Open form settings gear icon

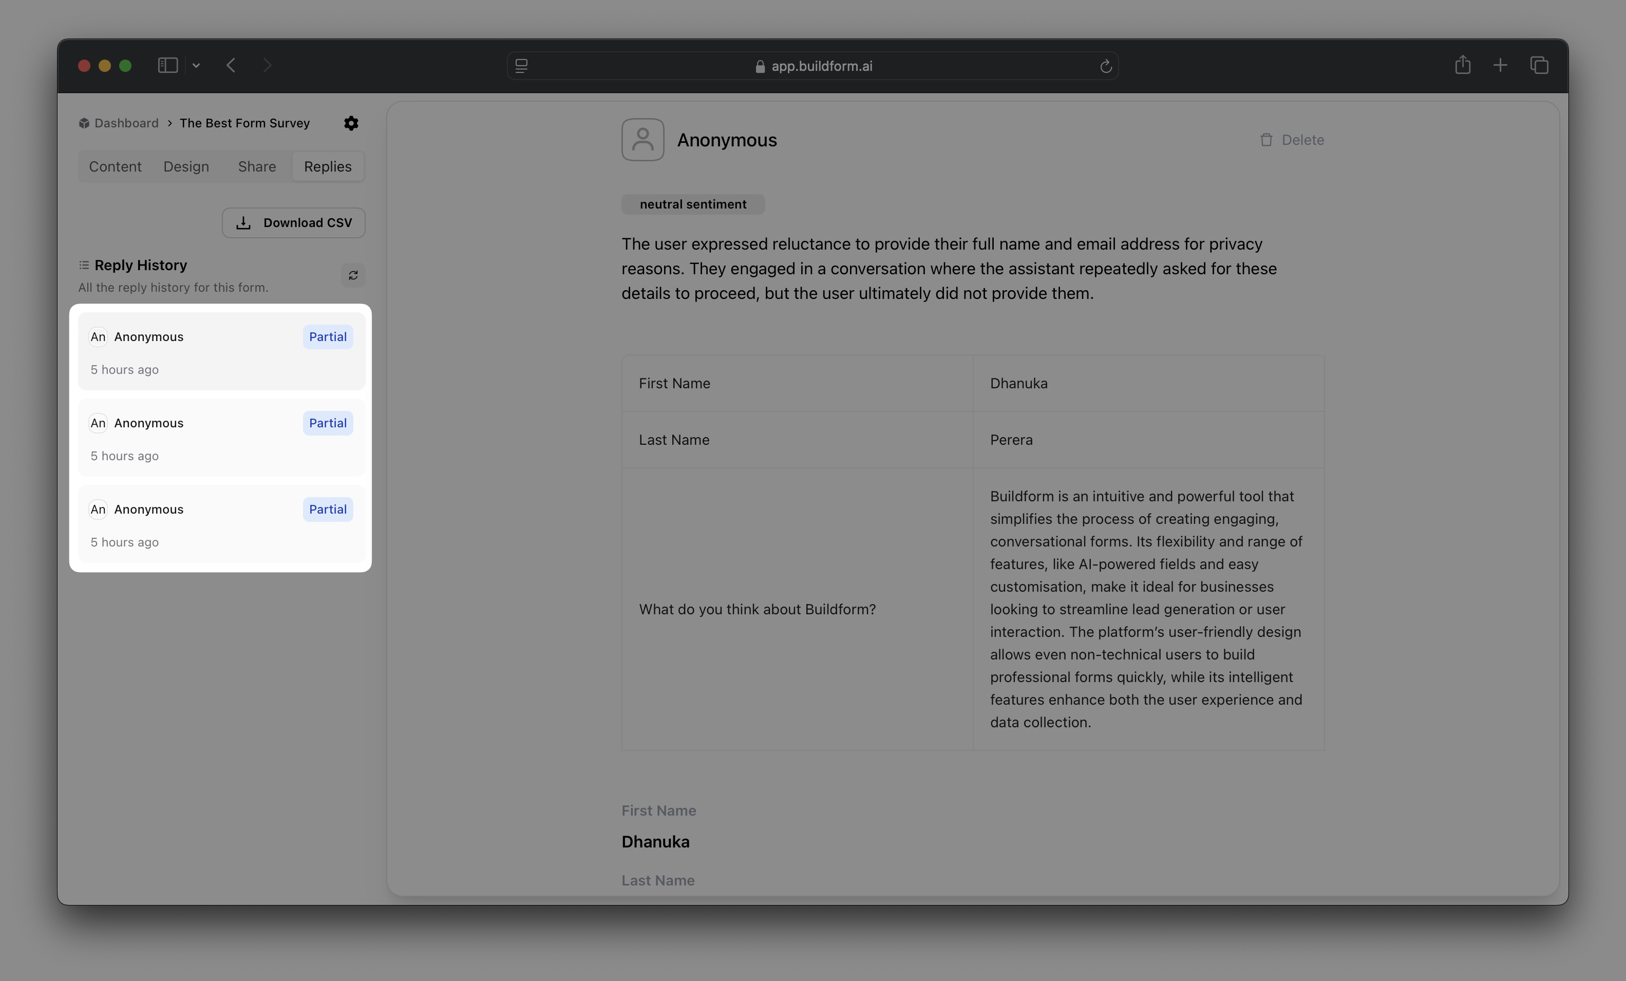click(x=351, y=123)
